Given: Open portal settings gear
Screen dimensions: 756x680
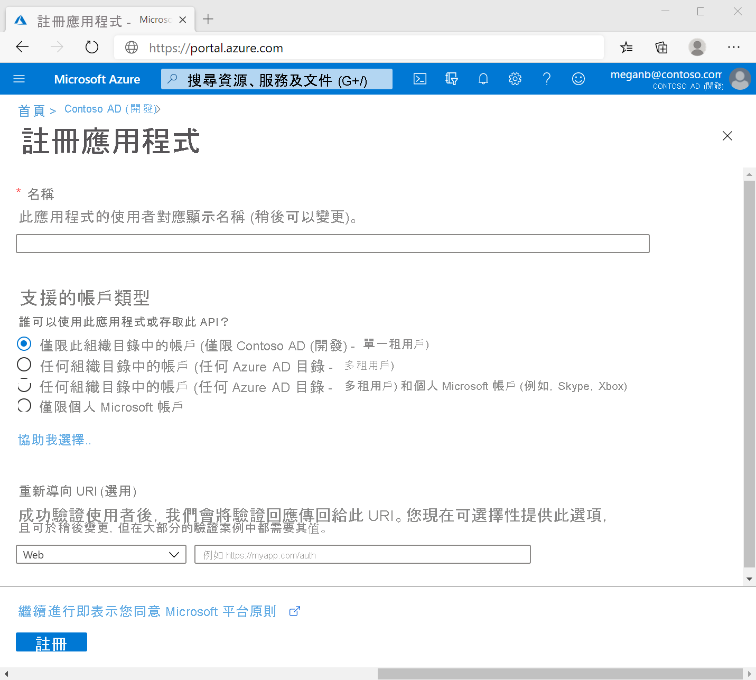Looking at the screenshot, I should (x=515, y=79).
